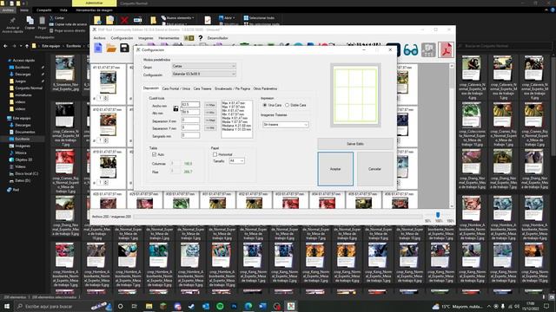This screenshot has height=312, width=556.
Task: Click the Sangrado mm input field
Action: (190, 135)
